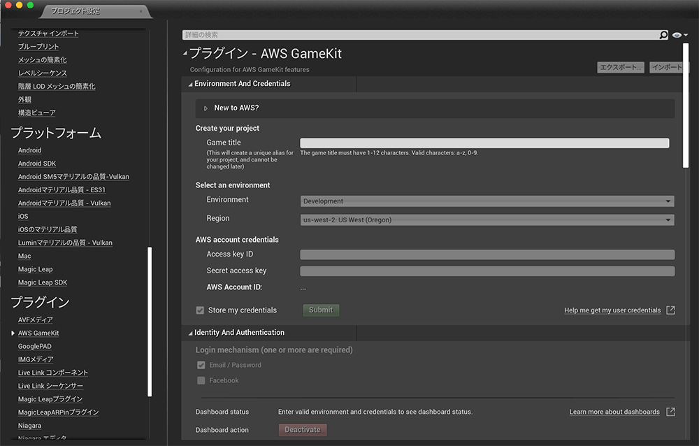Open iOSのマテリアル品質 settings
This screenshot has width=699, height=446.
(x=48, y=229)
